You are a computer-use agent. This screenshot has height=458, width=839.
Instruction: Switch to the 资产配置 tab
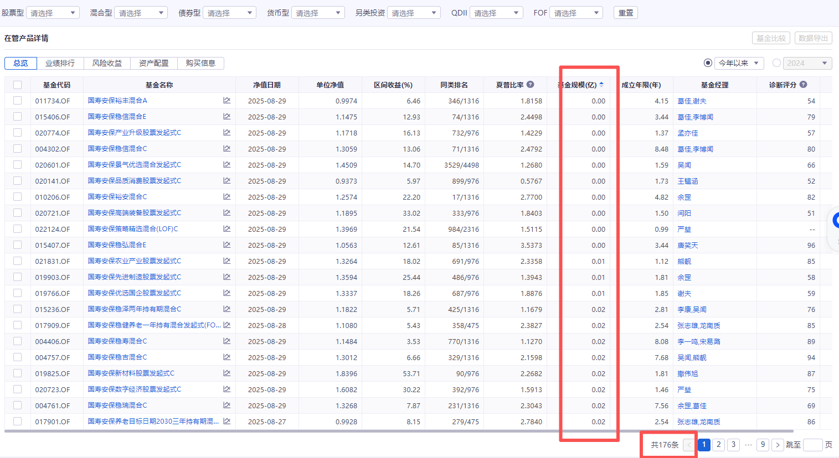point(153,63)
